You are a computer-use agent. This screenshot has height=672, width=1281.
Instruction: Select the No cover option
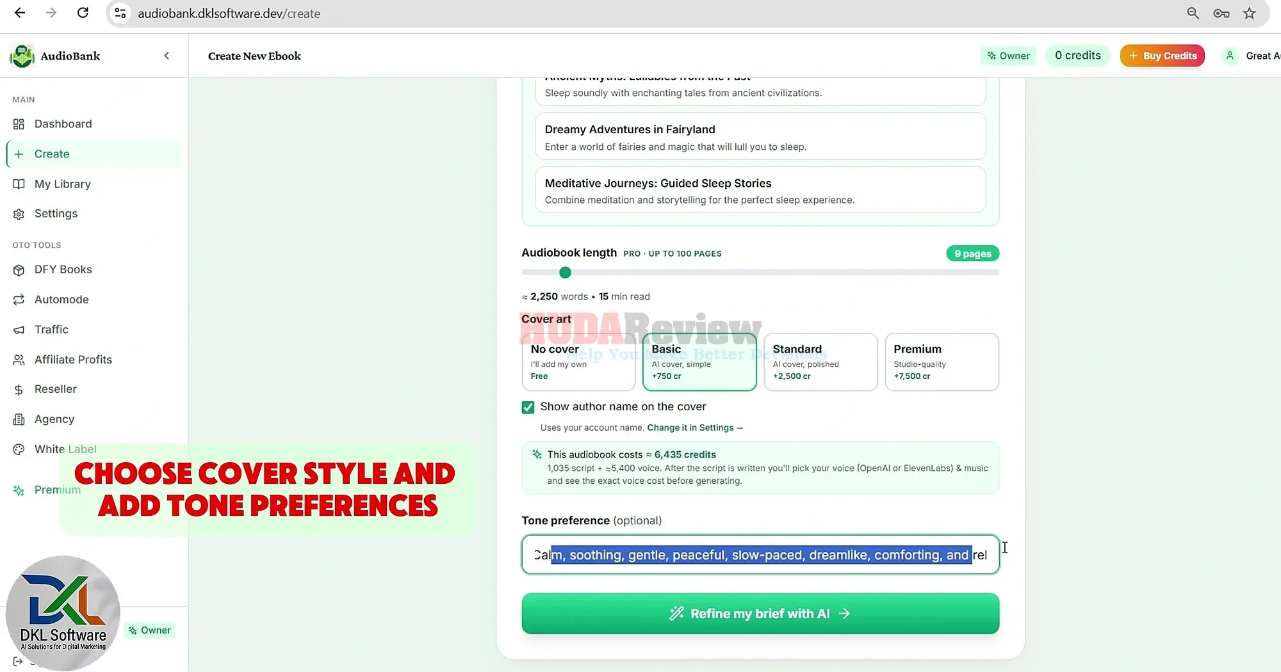pos(578,362)
